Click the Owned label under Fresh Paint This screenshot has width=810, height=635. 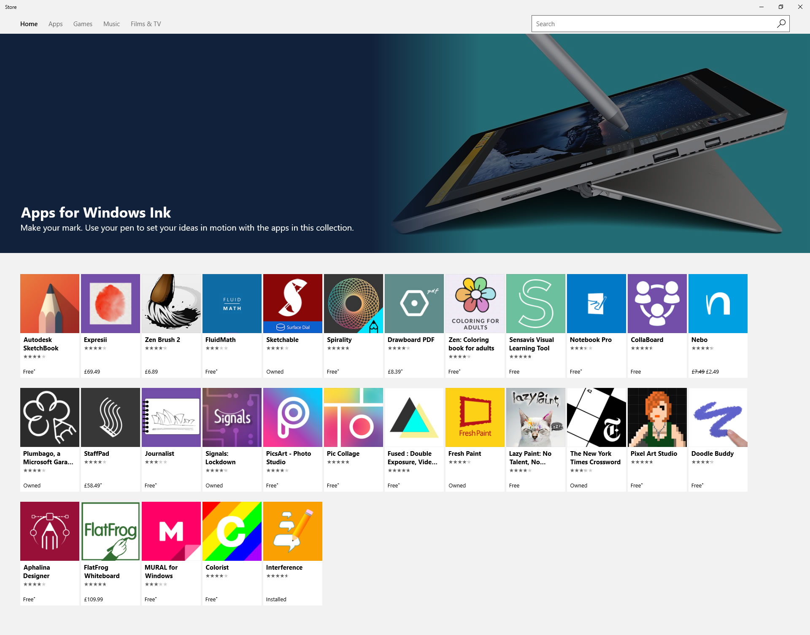(x=457, y=486)
